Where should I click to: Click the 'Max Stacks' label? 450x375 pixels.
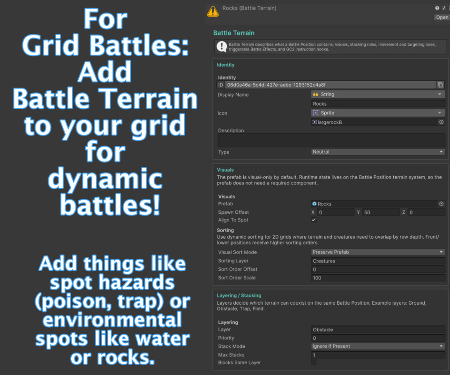tap(231, 355)
